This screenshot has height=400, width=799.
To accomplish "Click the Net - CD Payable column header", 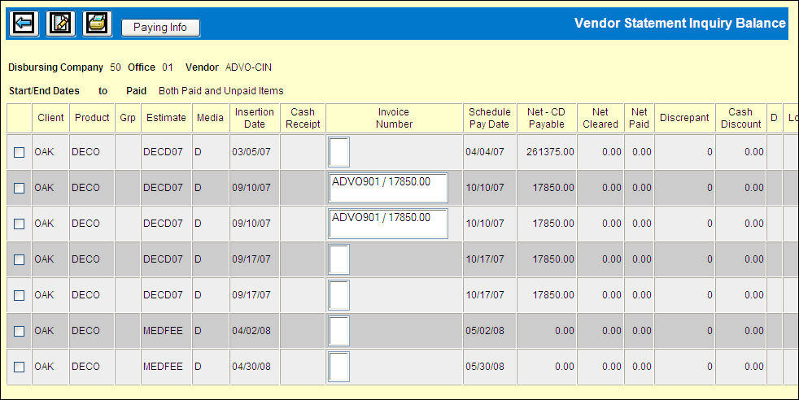I will click(547, 118).
